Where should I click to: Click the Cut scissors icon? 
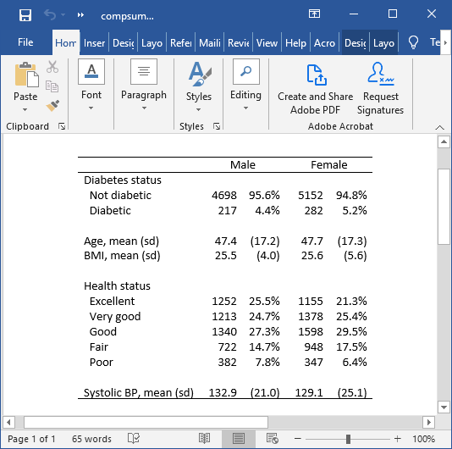tap(52, 67)
